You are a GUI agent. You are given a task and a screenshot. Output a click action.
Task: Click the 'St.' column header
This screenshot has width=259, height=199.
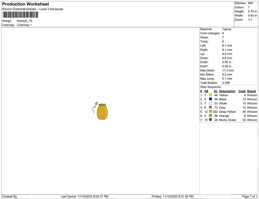pyautogui.click(x=216, y=91)
